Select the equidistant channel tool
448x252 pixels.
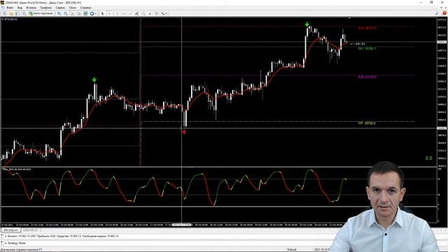[x=136, y=13]
